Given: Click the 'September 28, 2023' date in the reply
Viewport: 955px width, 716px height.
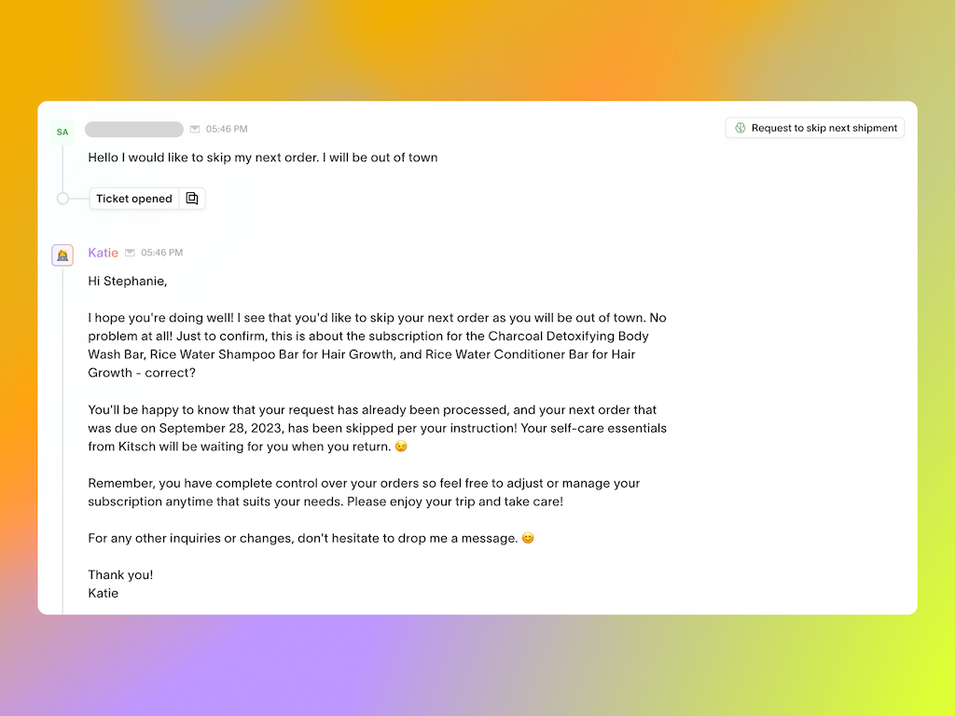Looking at the screenshot, I should (x=215, y=428).
